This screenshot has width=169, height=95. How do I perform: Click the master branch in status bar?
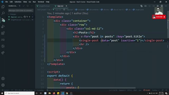pyautogui.click(x=6, y=90)
